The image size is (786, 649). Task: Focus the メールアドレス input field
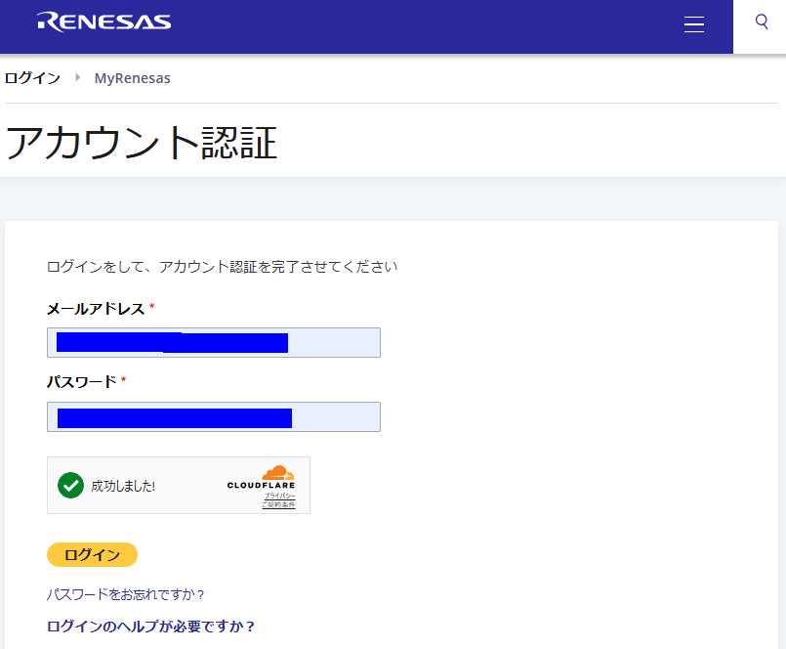[x=213, y=342]
